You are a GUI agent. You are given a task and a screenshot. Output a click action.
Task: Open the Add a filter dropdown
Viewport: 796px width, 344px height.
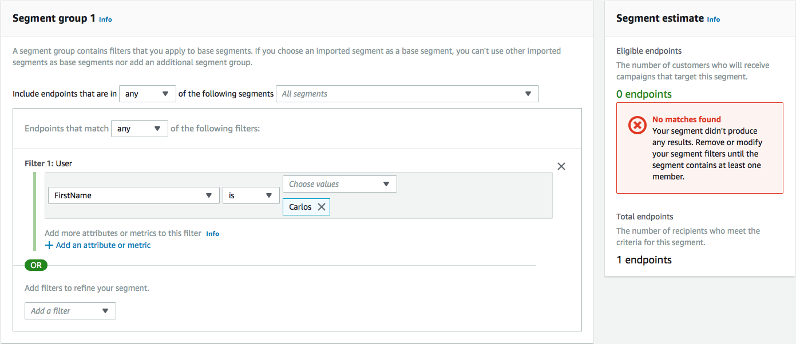(x=70, y=311)
